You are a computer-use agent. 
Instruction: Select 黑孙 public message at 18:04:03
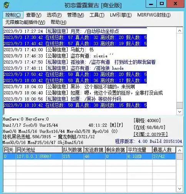[69, 87]
